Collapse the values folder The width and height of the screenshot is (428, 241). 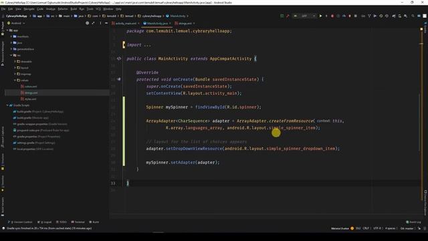tap(15, 80)
